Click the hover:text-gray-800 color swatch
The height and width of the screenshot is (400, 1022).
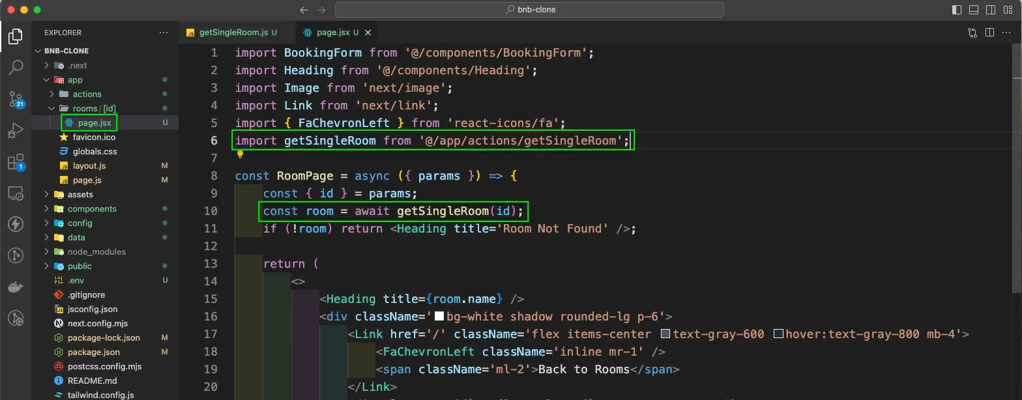(x=778, y=334)
